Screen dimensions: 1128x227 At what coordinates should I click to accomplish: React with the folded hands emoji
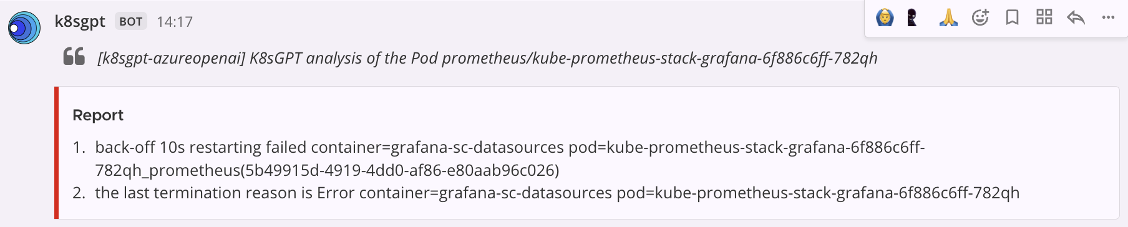(x=948, y=17)
